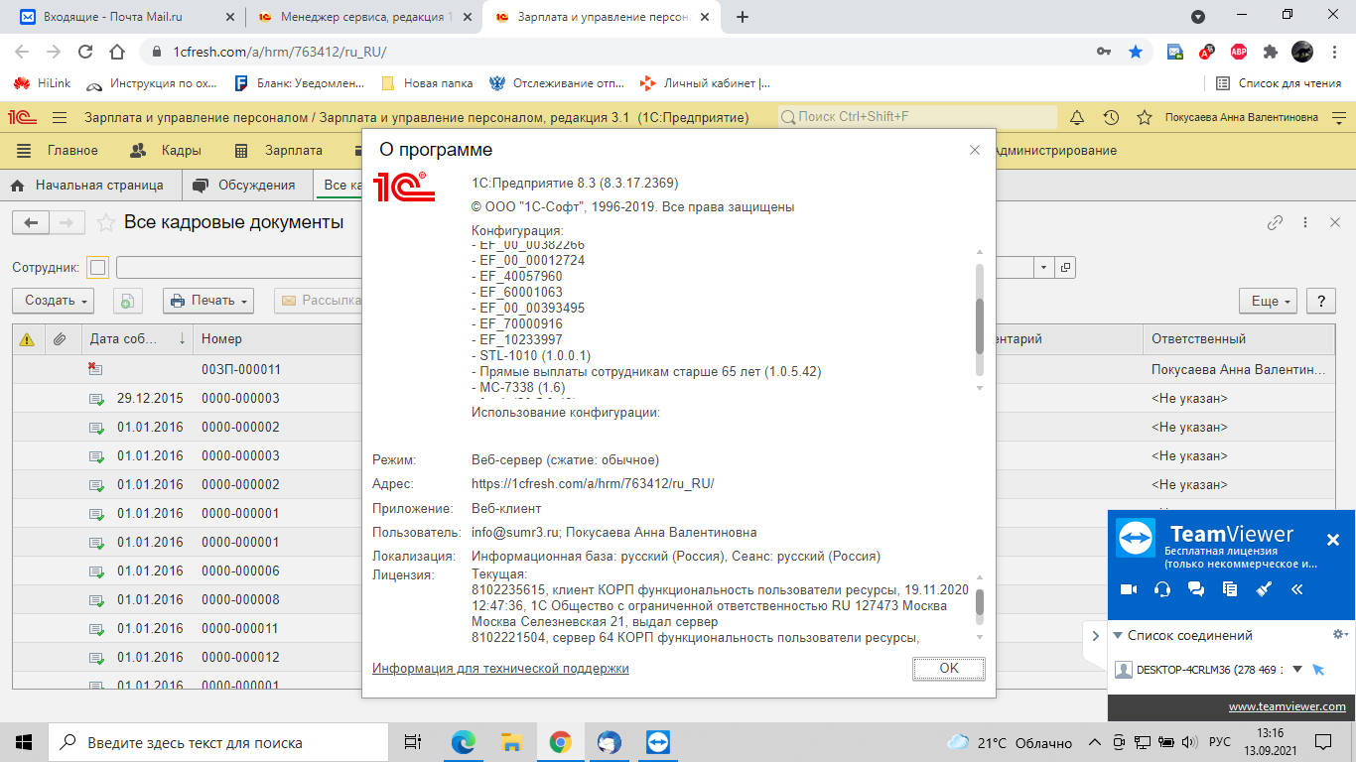Click the notifications bell icon in 1C header
This screenshot has height=762, width=1356.
pyautogui.click(x=1077, y=117)
